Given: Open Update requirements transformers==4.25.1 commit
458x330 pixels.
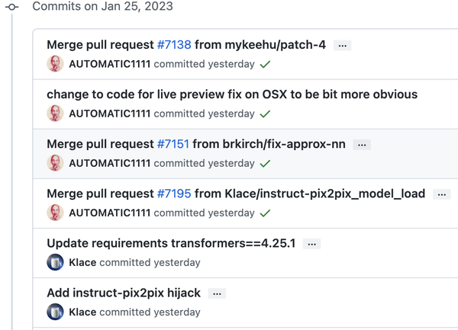Looking at the screenshot, I should 172,243.
